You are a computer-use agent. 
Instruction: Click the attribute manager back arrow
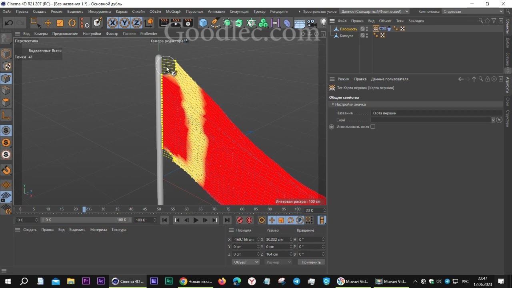tap(461, 79)
